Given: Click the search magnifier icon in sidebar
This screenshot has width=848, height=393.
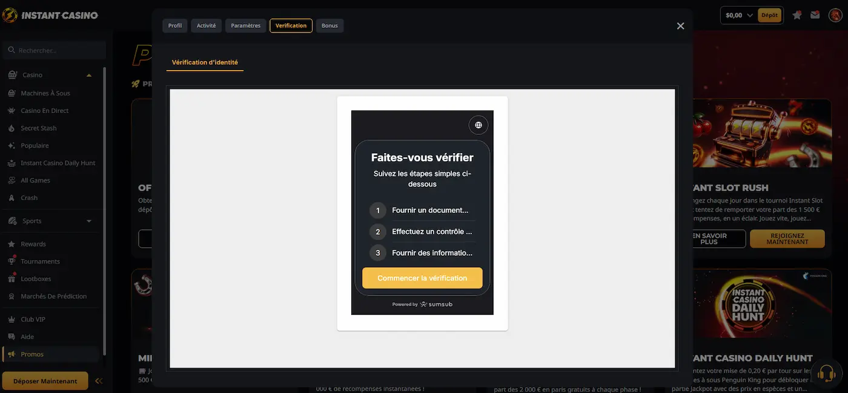Looking at the screenshot, I should (x=11, y=50).
